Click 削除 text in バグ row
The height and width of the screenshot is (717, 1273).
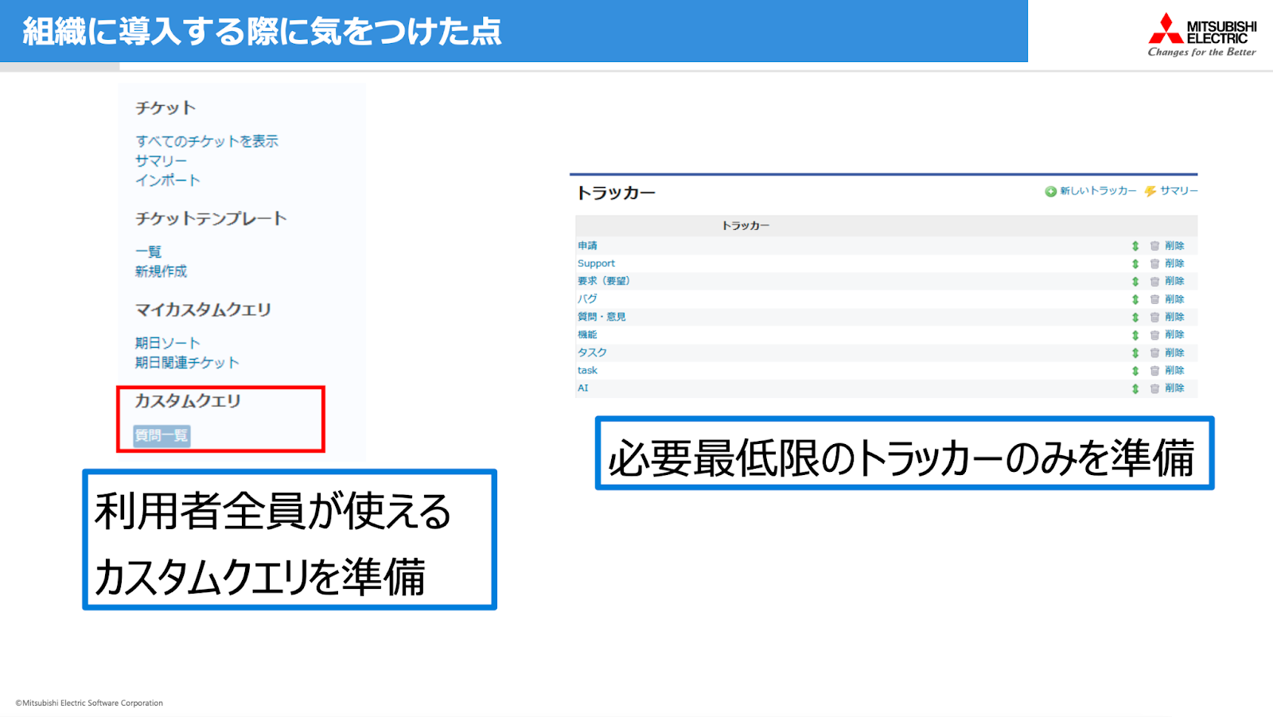click(x=1174, y=299)
